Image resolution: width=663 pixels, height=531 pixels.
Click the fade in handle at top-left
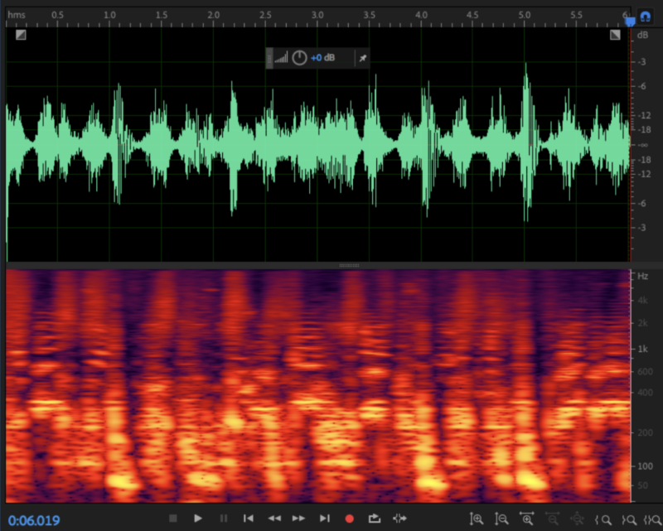[21, 36]
